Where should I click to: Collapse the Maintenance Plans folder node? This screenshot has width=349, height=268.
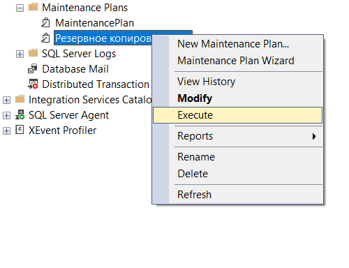click(x=20, y=8)
